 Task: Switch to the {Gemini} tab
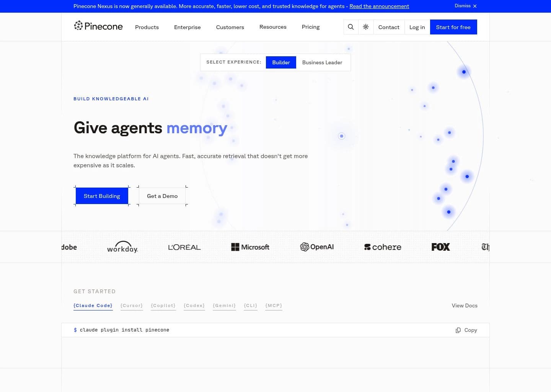click(224, 305)
